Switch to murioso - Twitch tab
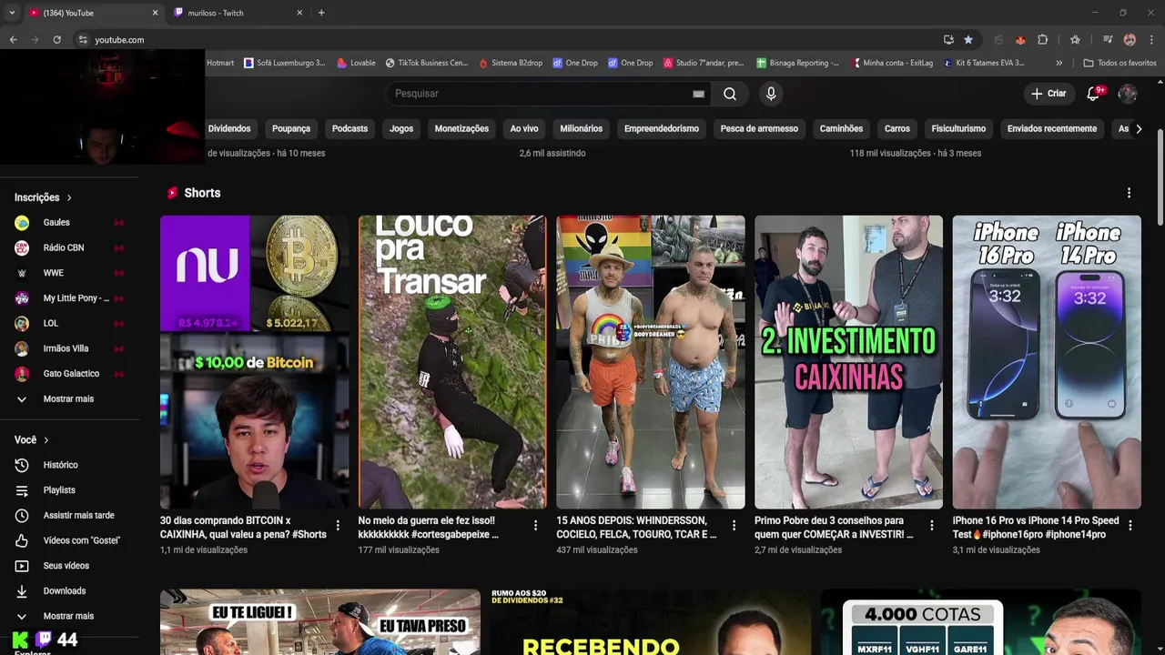Image resolution: width=1165 pixels, height=655 pixels. pos(237,13)
